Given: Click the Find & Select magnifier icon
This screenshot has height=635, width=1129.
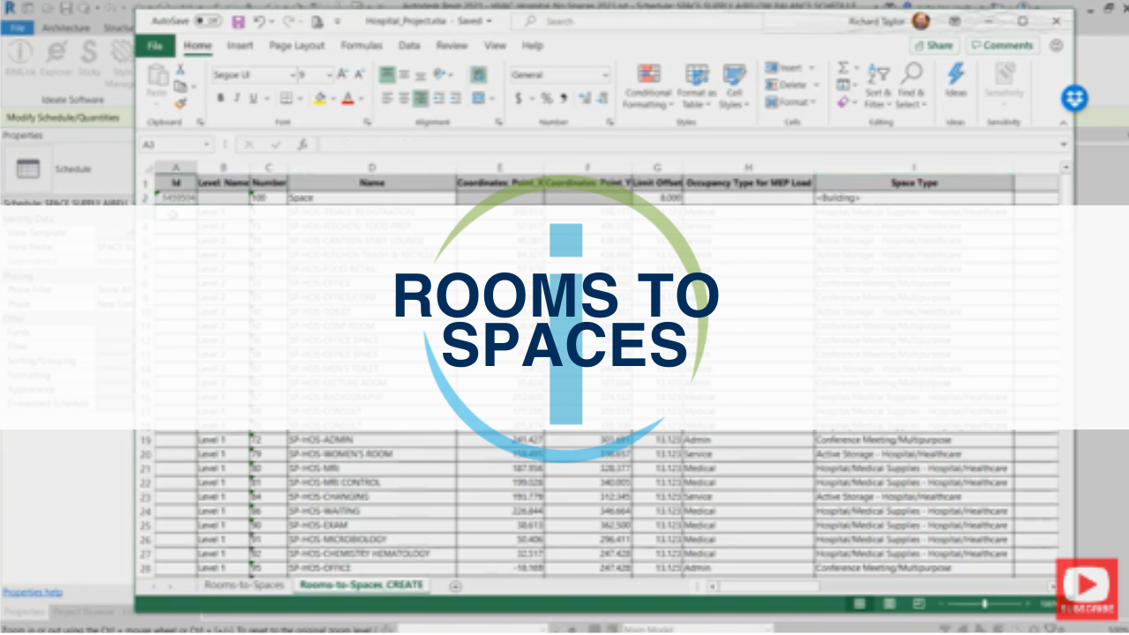Looking at the screenshot, I should (x=911, y=74).
